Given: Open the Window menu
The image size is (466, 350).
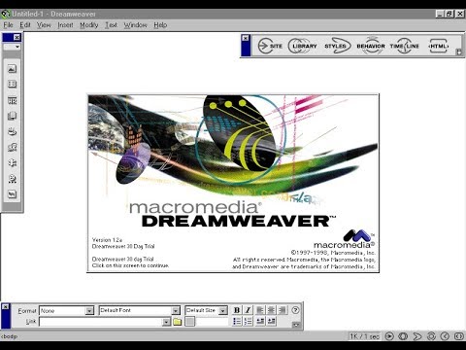Looking at the screenshot, I should (136, 25).
